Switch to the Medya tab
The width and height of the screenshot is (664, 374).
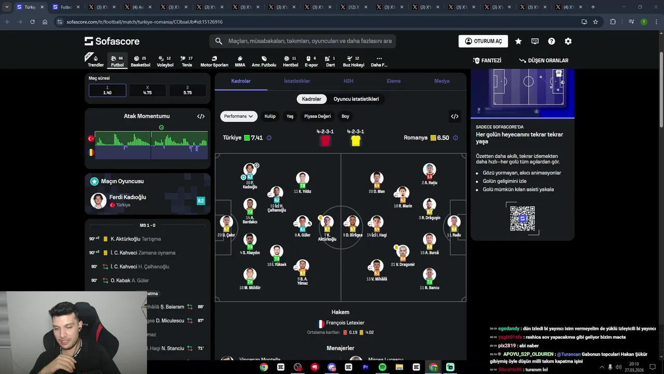[x=442, y=81]
